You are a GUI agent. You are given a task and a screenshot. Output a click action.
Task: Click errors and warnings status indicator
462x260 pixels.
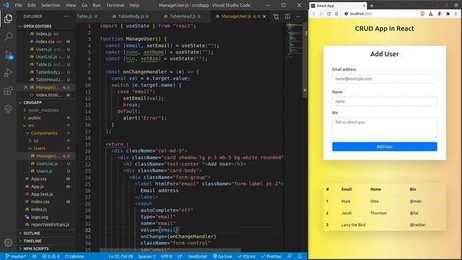(51, 256)
